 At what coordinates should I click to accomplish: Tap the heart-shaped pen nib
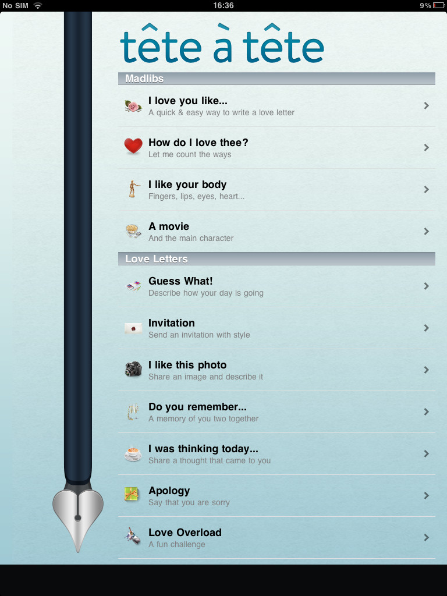(x=78, y=518)
